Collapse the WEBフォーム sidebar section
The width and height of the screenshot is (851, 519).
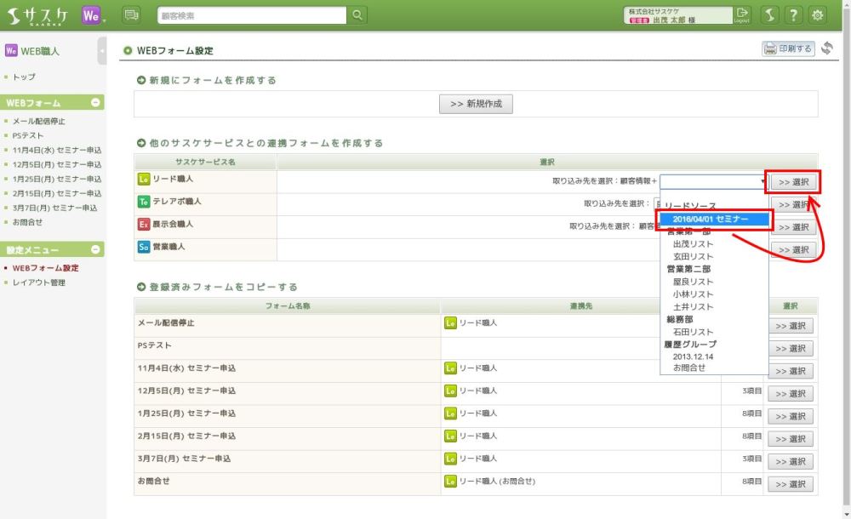(x=95, y=103)
